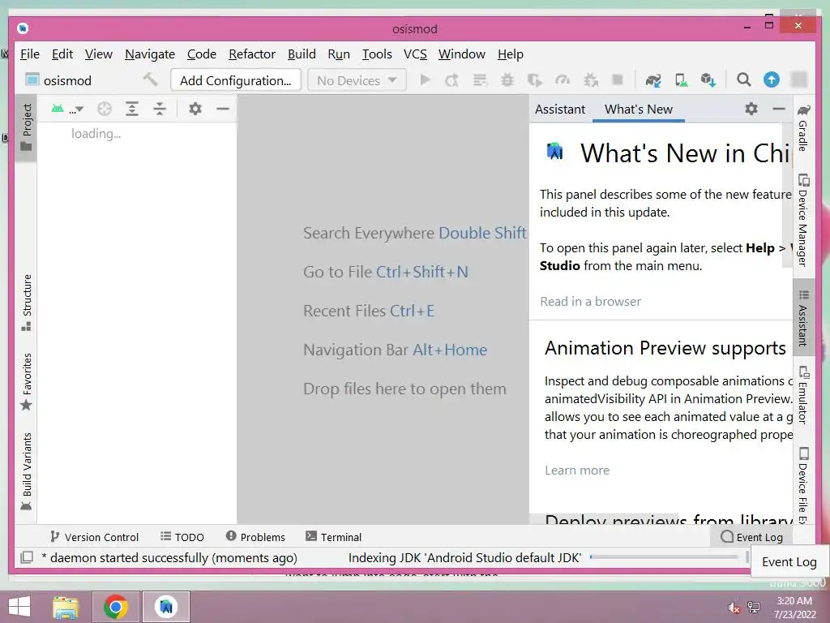The height and width of the screenshot is (623, 830).
Task: Open the View menu
Action: 98,54
